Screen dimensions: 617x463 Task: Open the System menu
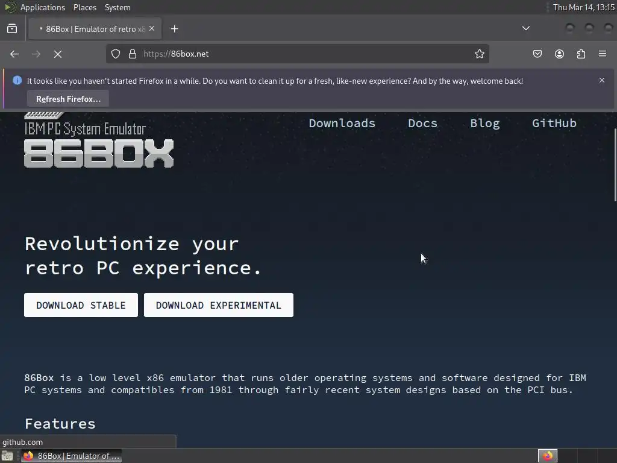click(117, 7)
